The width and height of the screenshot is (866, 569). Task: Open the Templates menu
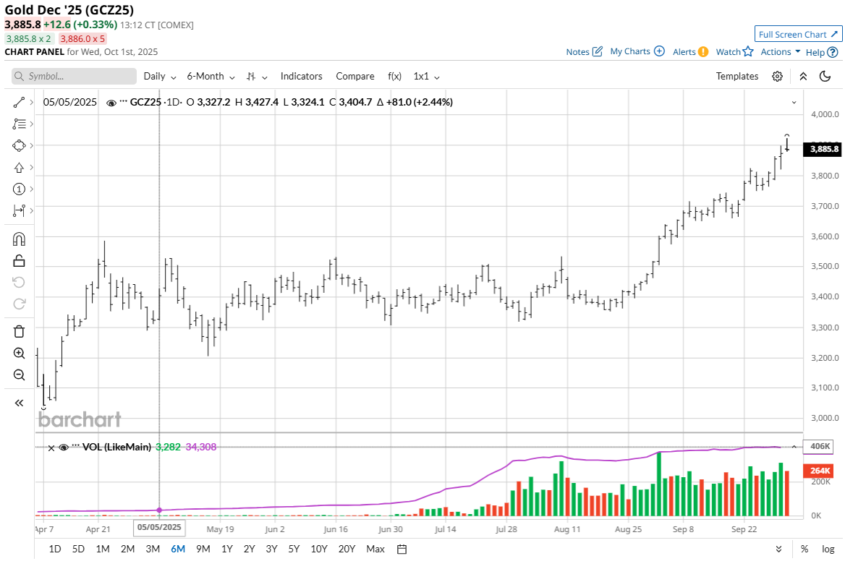coord(736,76)
